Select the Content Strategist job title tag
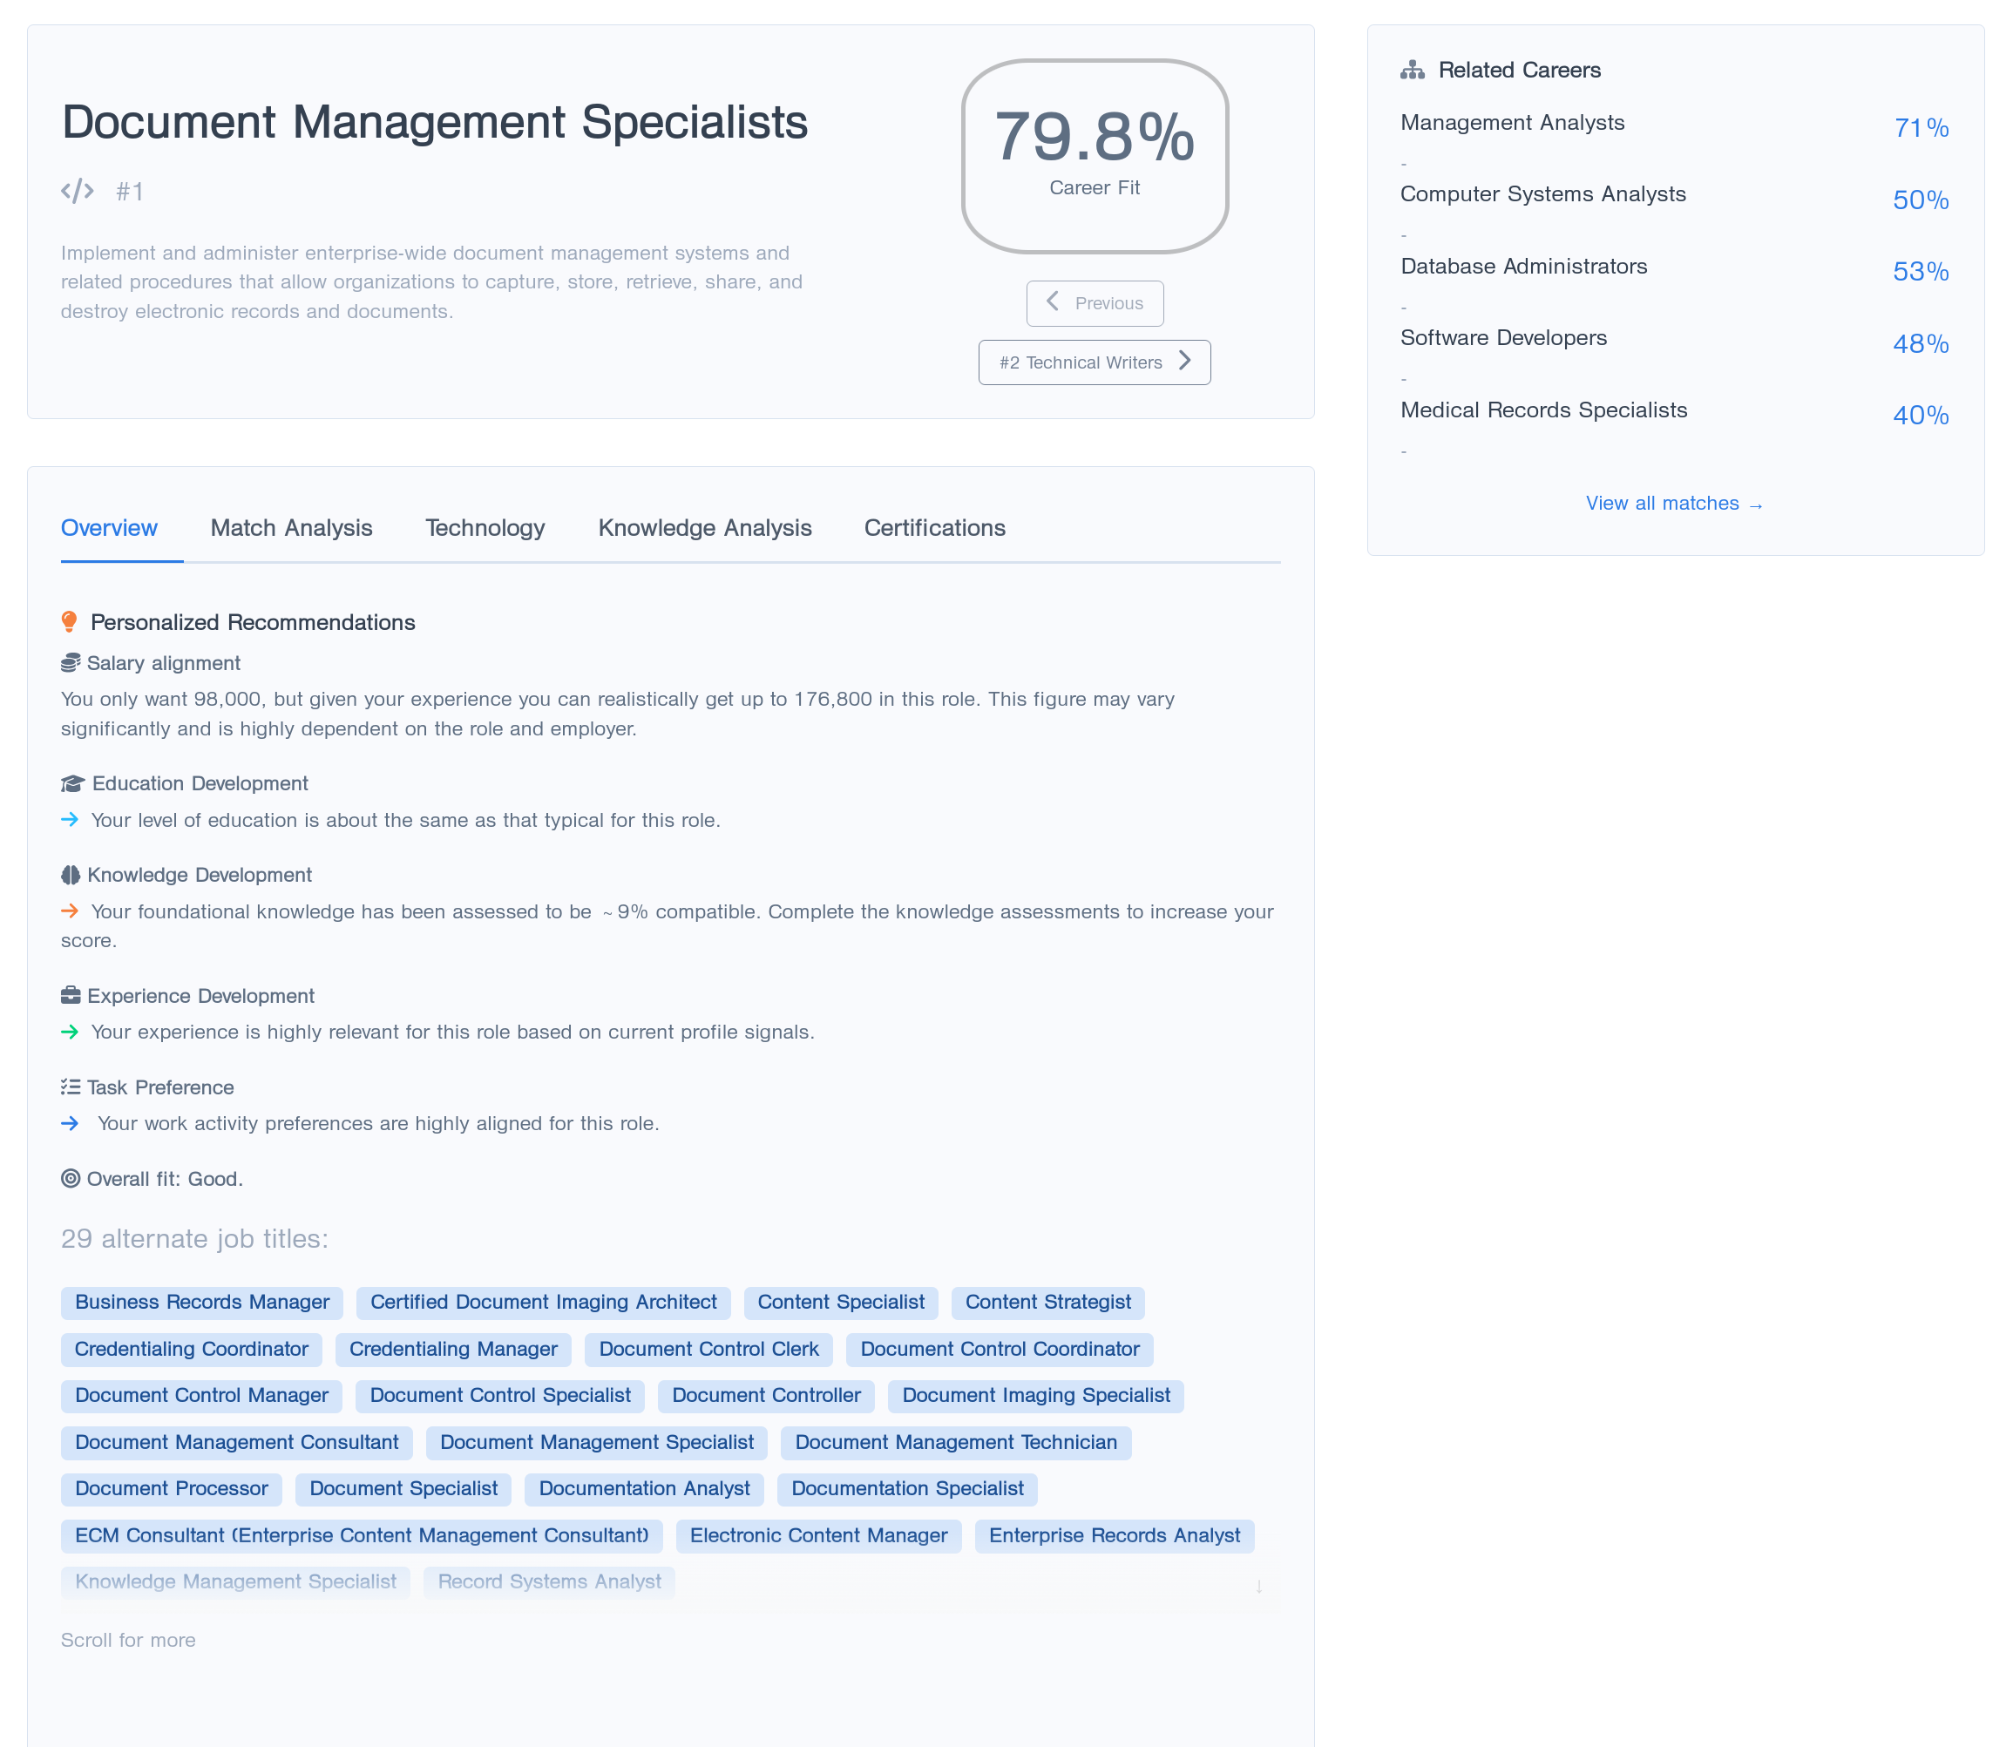2013x1747 pixels. tap(1047, 1303)
